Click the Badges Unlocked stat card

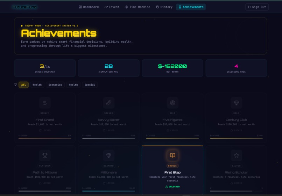coord(45,68)
